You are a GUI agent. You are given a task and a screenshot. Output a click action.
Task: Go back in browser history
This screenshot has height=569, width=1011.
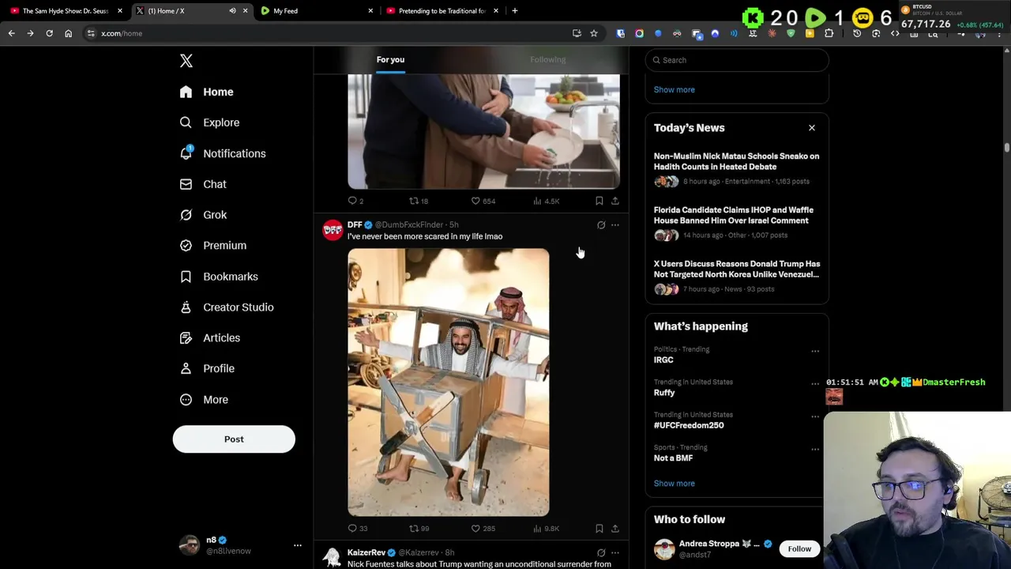click(11, 33)
